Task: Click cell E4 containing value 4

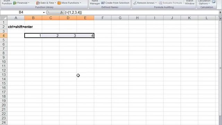Action: [85, 35]
